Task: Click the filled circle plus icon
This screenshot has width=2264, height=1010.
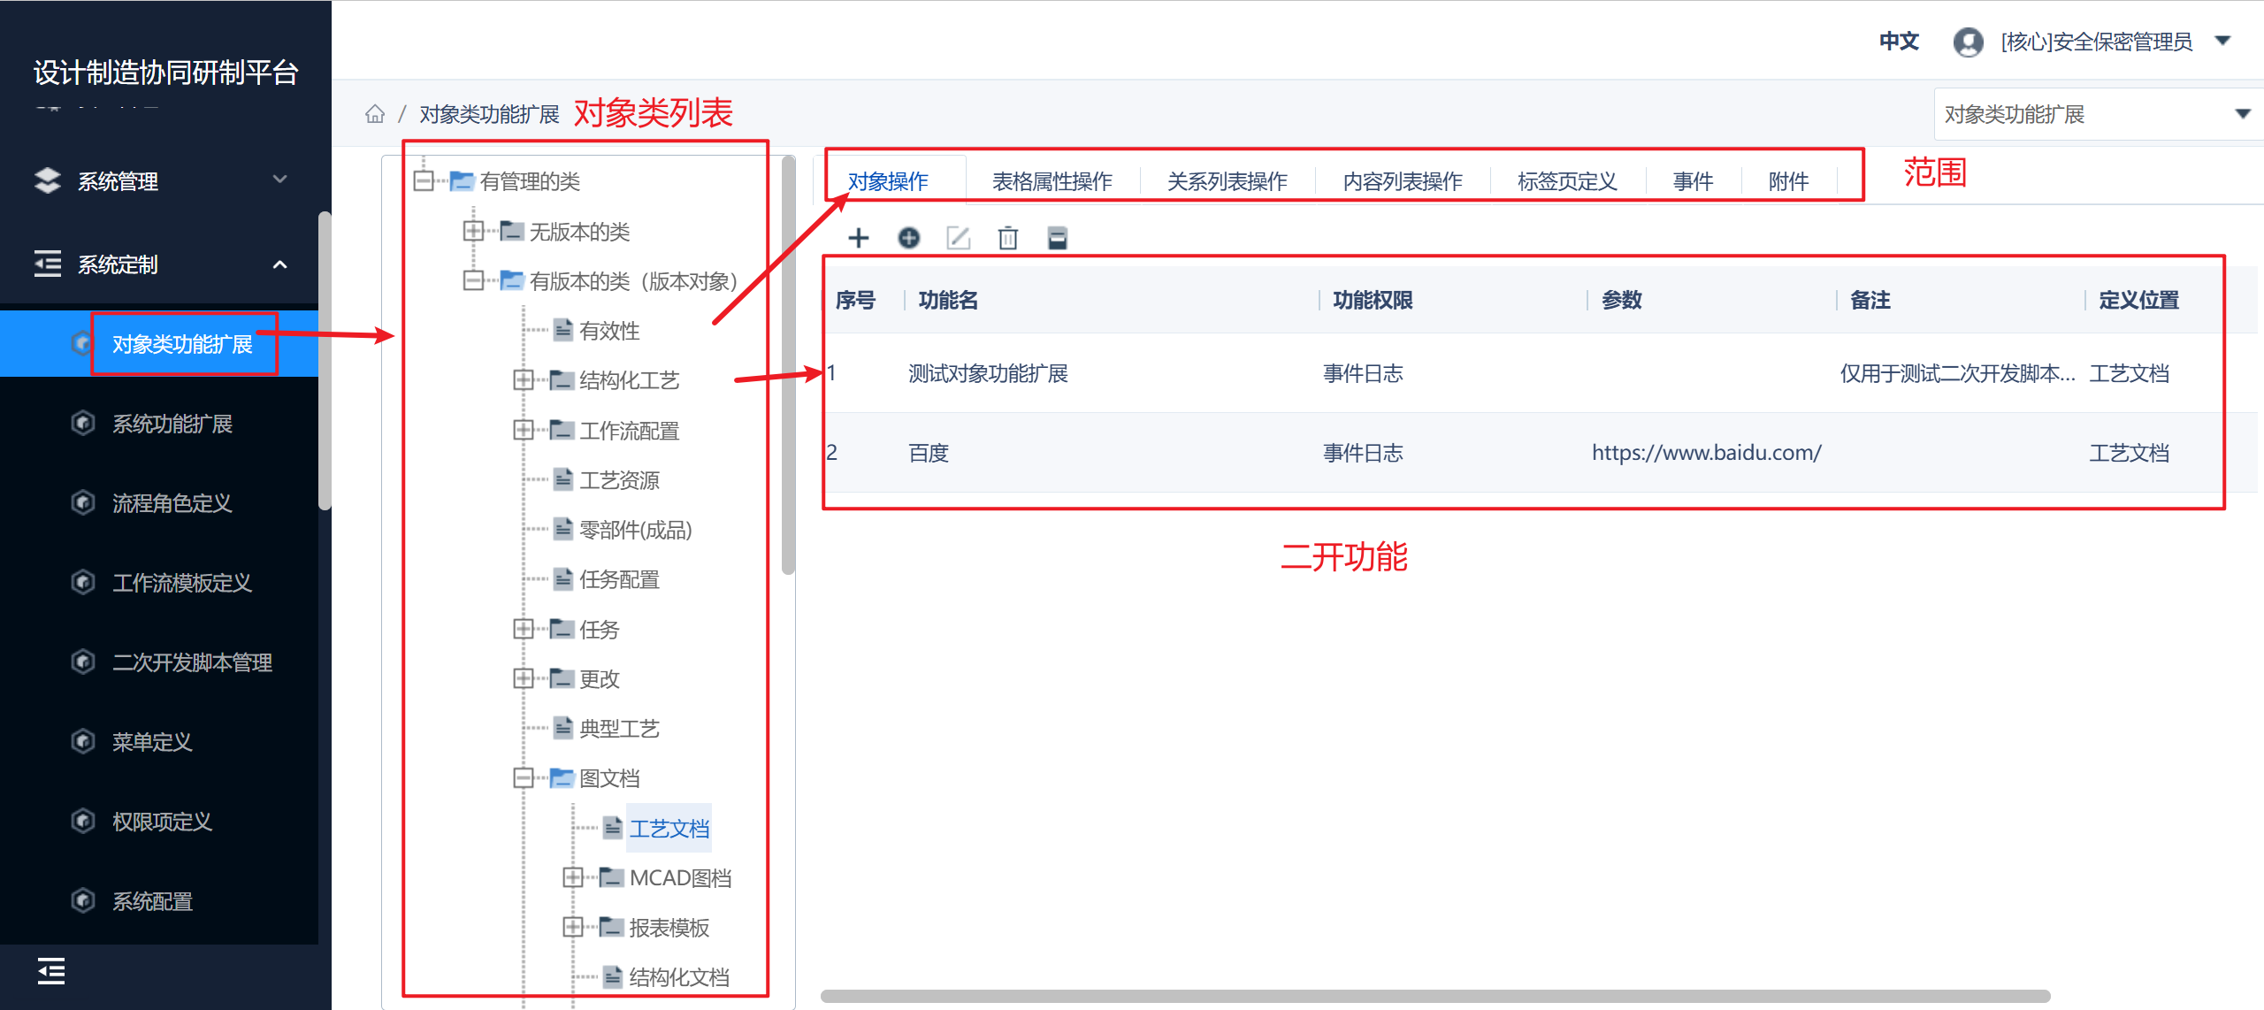Action: (x=908, y=238)
